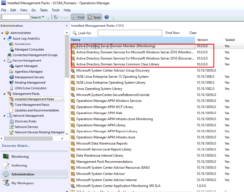This screenshot has width=244, height=192.
Task: Click the navigation tree vertical scrollbar
Action: [67, 56]
